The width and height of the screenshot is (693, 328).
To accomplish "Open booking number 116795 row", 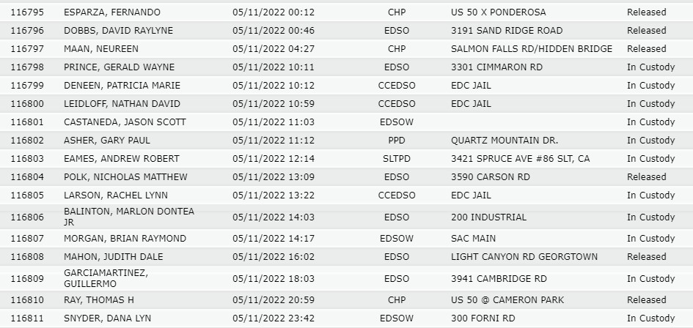I will point(346,12).
